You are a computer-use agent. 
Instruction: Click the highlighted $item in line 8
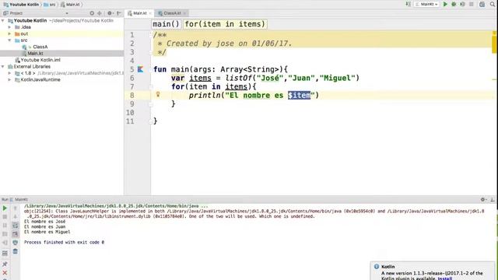[299, 95]
